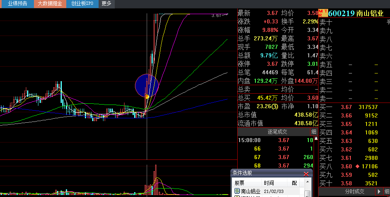Click the 买七 volume 2980

coord(371,158)
